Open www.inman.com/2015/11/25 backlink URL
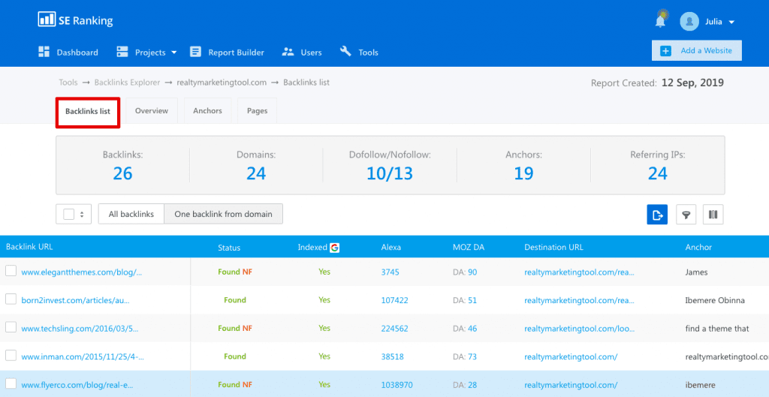The width and height of the screenshot is (769, 397). coord(82,356)
